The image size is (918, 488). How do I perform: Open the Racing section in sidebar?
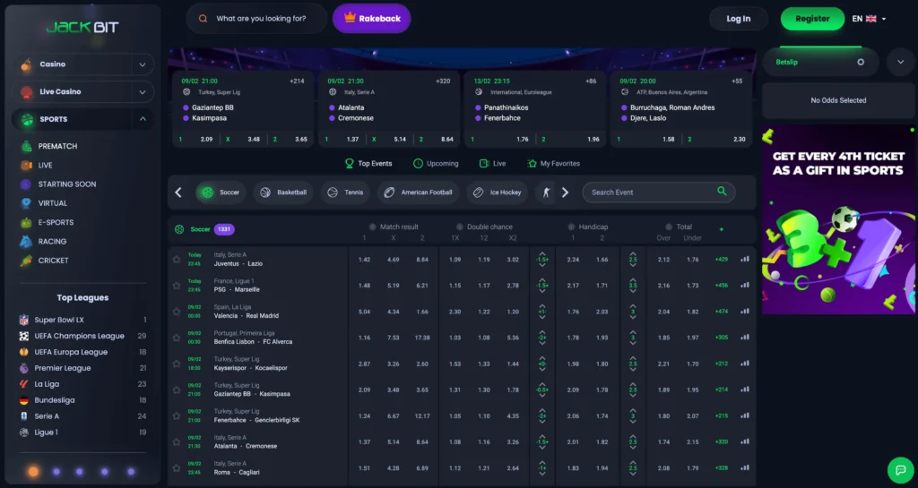pyautogui.click(x=52, y=242)
